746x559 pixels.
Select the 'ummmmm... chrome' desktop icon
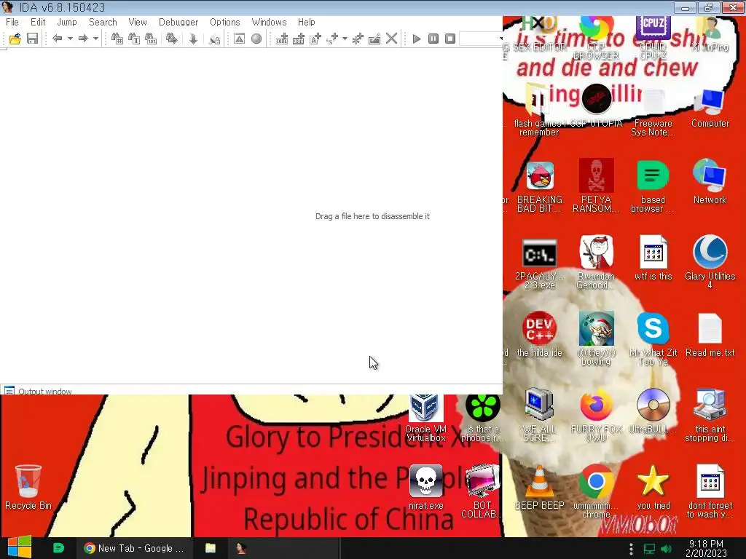pos(596,491)
